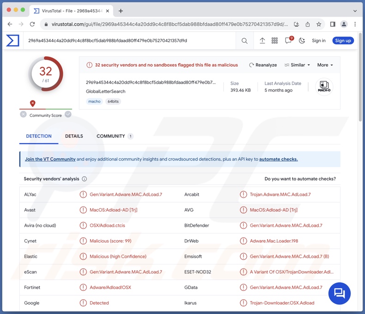Toggle dark mode moon icon
Screen dimensions: 365x314
pyautogui.click(x=302, y=41)
